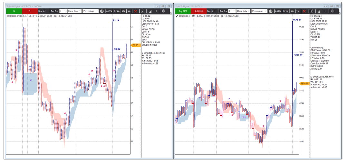348x163 pixels.
Task: Open Percentage dropdown in CRUDEOIL-I/GOLD-I window
Action: [90, 11]
